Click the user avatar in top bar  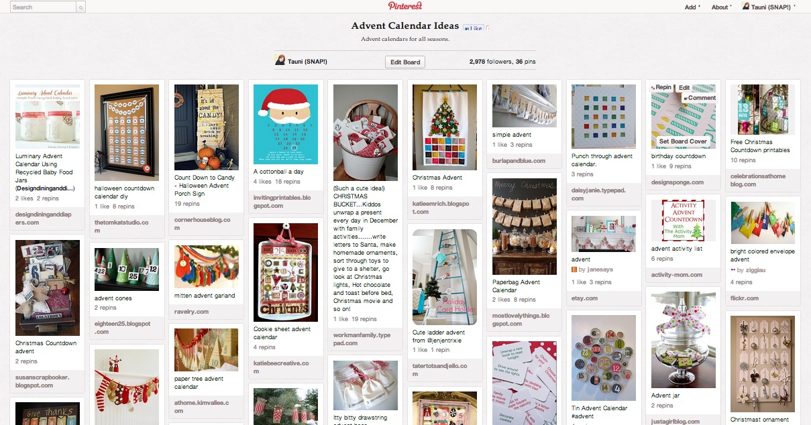[745, 6]
